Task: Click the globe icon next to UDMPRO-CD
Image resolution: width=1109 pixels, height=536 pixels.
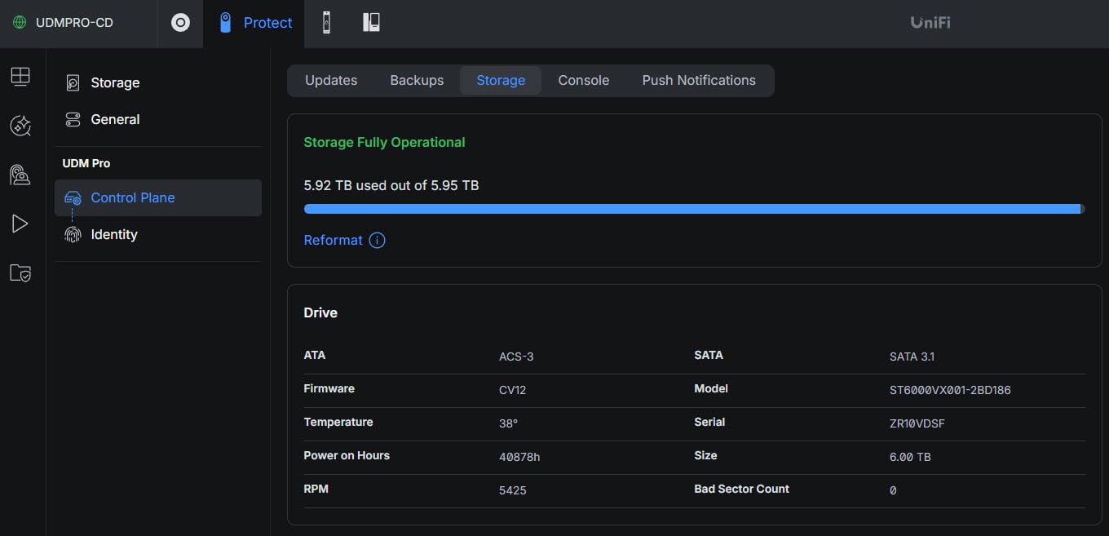Action: coord(20,23)
